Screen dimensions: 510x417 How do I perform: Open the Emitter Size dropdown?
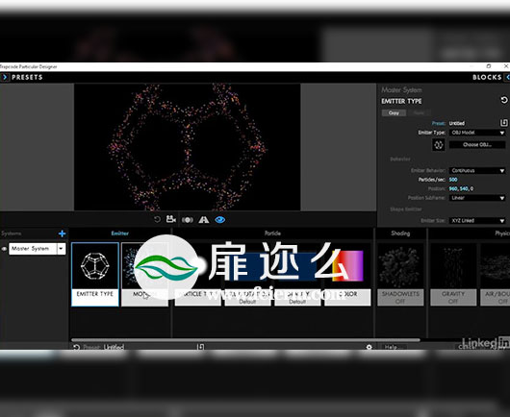(477, 221)
